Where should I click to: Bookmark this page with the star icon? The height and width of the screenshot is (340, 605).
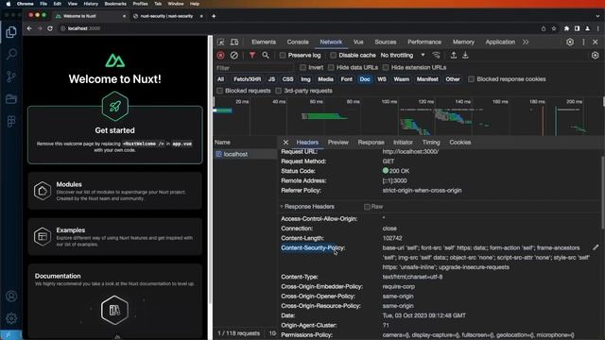click(x=554, y=28)
